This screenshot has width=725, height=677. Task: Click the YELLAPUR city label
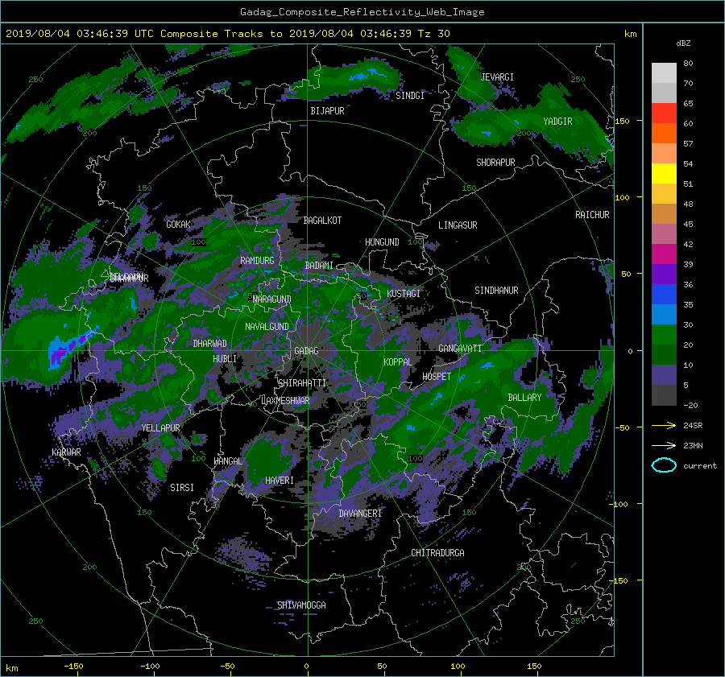pyautogui.click(x=161, y=428)
